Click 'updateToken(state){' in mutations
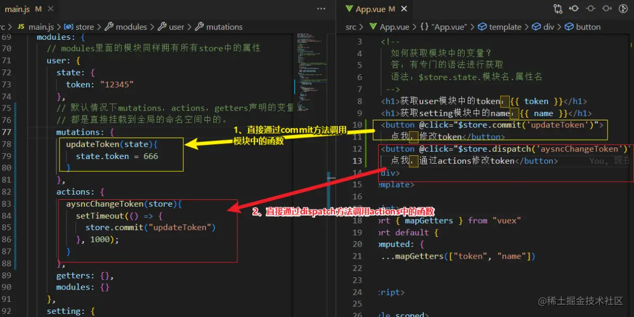This screenshot has width=634, height=317. tap(112, 144)
